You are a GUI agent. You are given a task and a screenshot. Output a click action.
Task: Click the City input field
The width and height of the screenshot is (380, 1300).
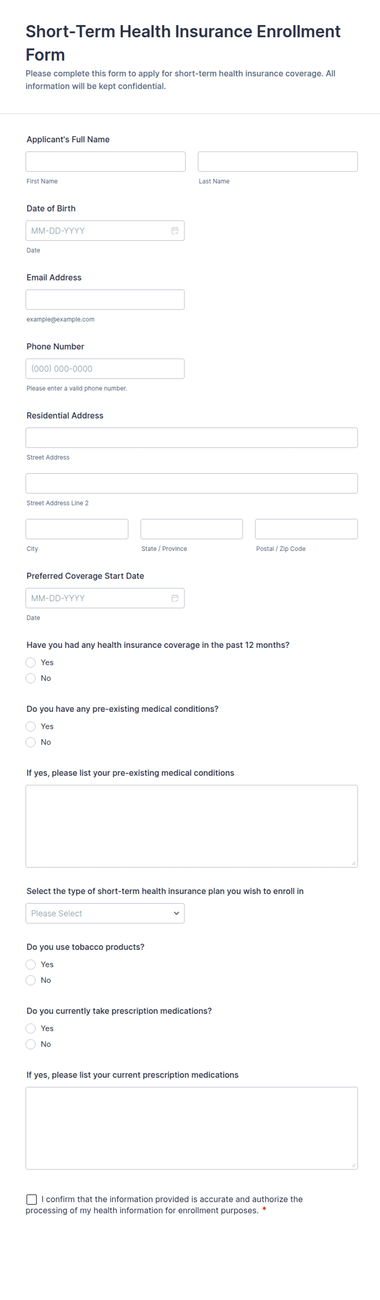click(x=76, y=529)
